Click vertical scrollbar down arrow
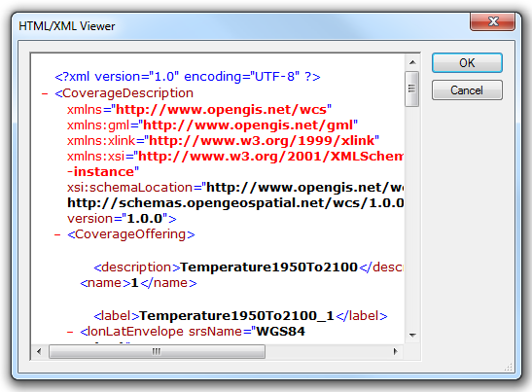This screenshot has height=392, width=532. 412,335
